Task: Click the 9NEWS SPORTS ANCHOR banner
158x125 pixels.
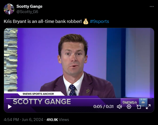Action: [x=38, y=94]
